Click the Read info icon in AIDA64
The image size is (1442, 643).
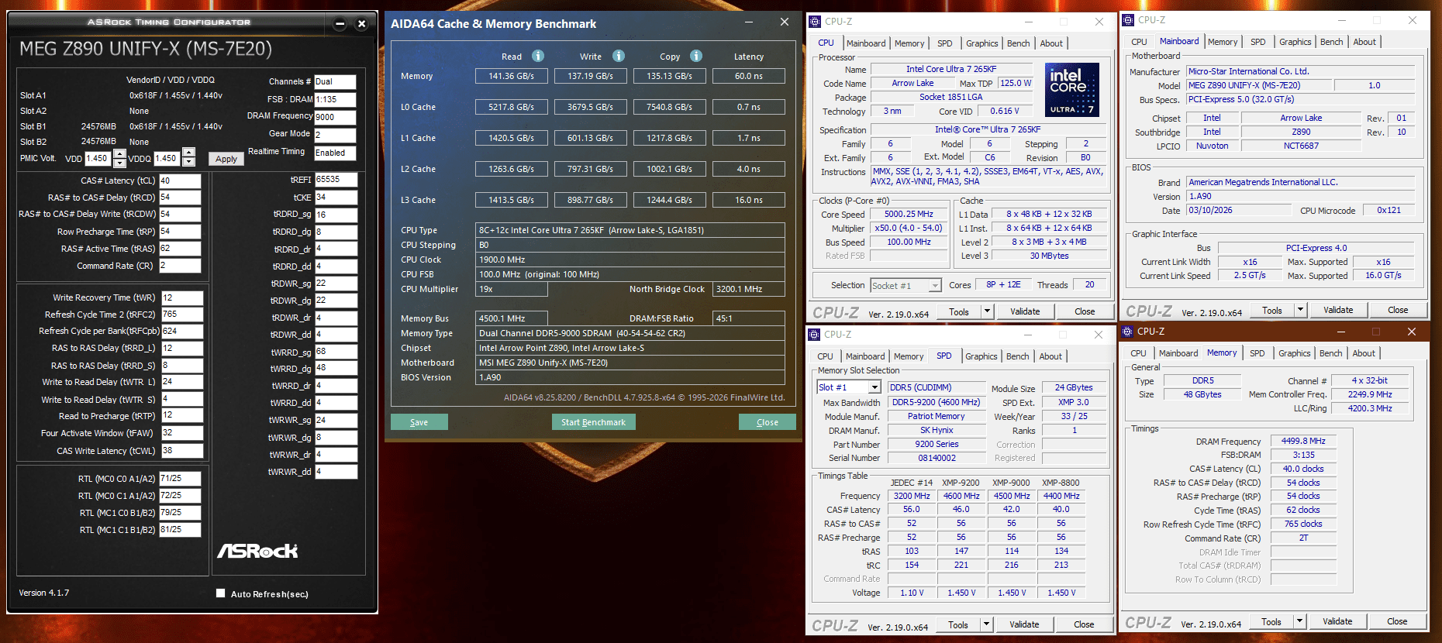[538, 56]
